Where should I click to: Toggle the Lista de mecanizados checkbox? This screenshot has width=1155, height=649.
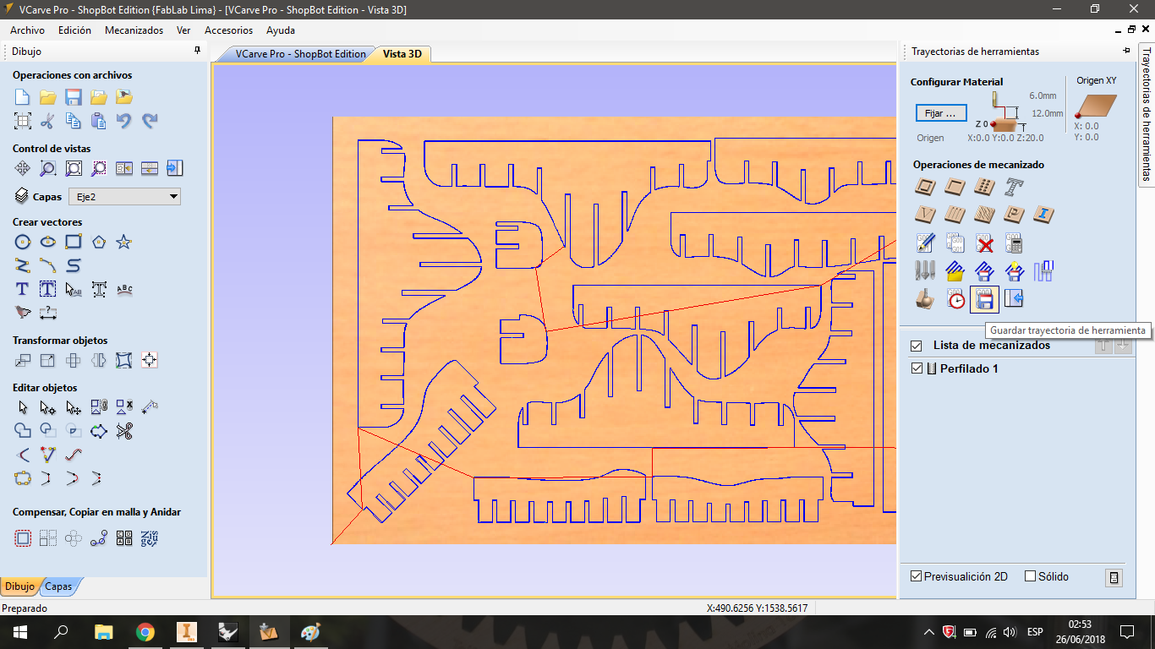[x=916, y=346]
